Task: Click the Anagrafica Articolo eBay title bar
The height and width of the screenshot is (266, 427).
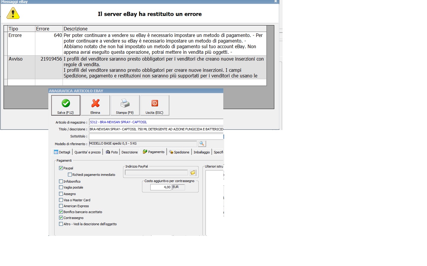Action: tap(136, 91)
